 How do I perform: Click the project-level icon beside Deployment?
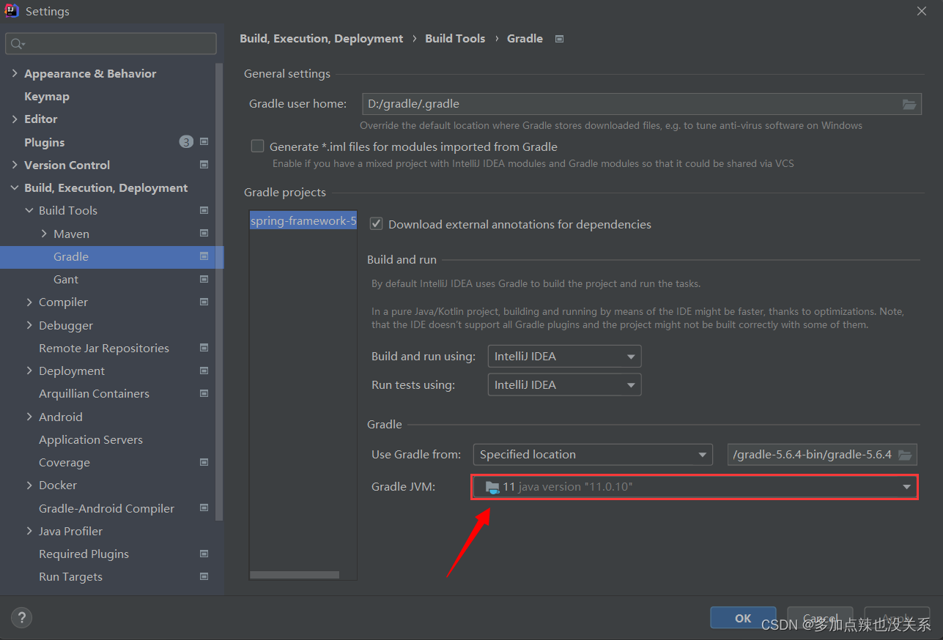coord(204,371)
